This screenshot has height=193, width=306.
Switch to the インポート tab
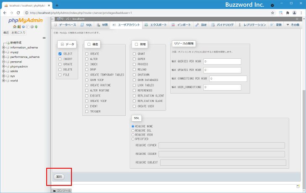[181, 25]
